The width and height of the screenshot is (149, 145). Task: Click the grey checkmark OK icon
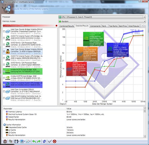pos(50,141)
